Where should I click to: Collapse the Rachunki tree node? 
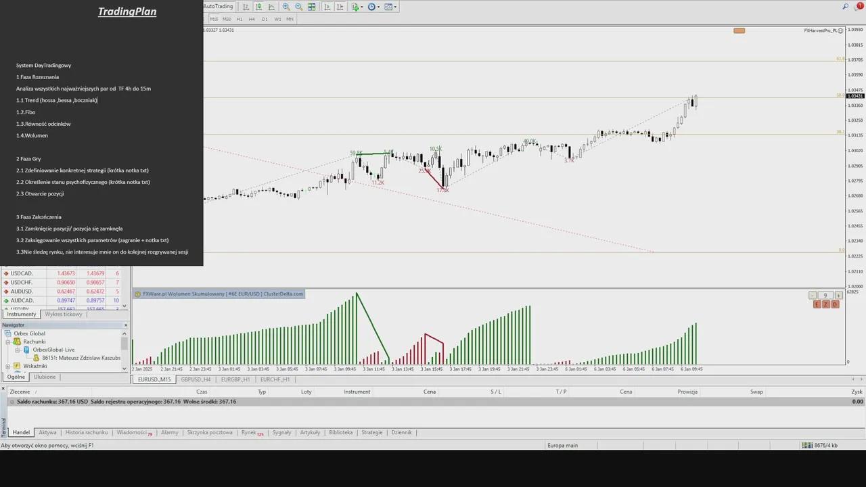coord(9,342)
